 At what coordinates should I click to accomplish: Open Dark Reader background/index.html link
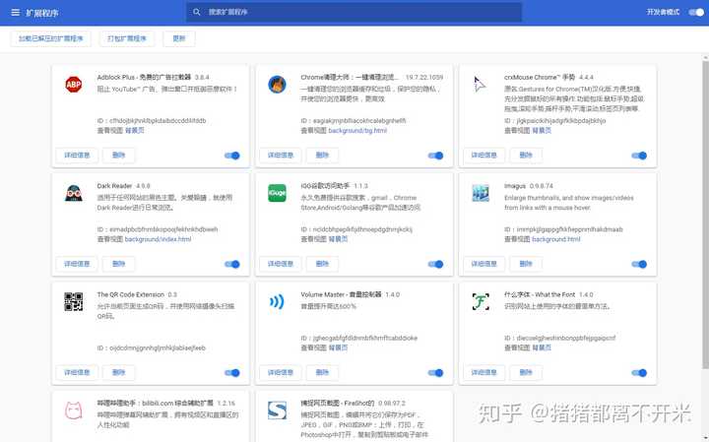pos(158,239)
